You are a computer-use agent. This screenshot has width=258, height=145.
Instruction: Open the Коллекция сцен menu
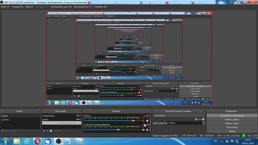click(x=61, y=7)
